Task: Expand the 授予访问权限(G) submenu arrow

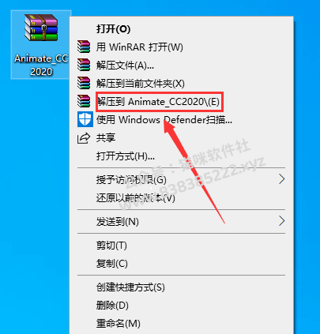Action: (282, 179)
